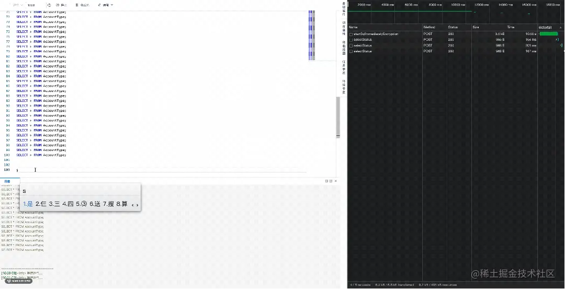
Task: Place cursor on editor line 103
Action: tap(162, 170)
